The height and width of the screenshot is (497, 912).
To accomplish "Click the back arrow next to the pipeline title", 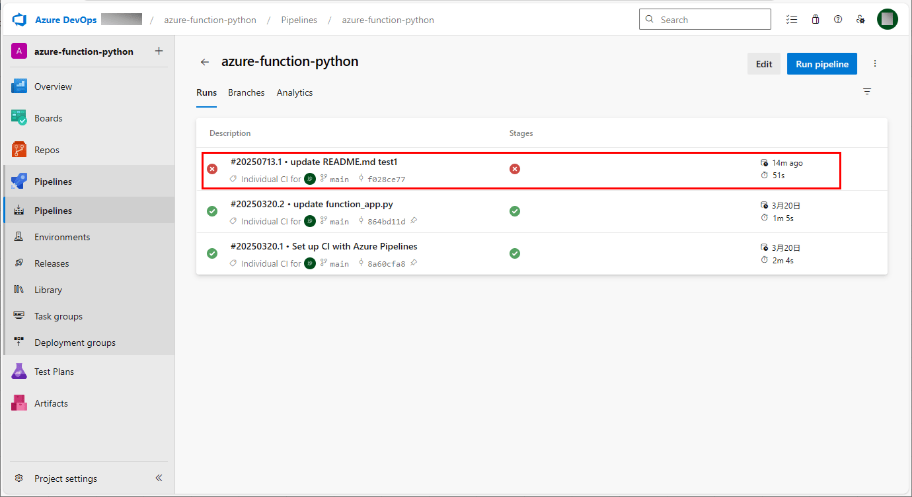I will (x=205, y=62).
